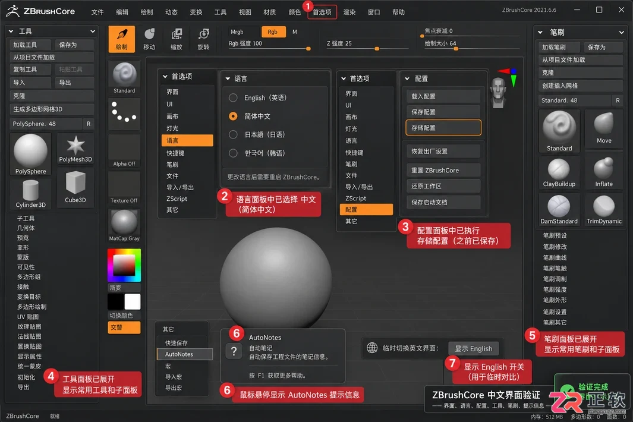
Task: Select the 旋转 rotate tool icon
Action: click(203, 39)
